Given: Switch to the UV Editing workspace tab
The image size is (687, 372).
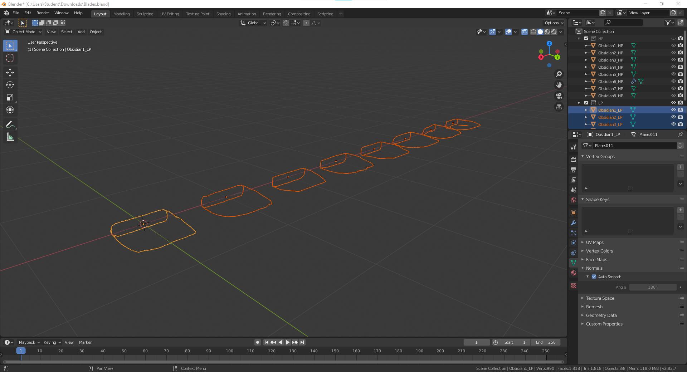Looking at the screenshot, I should pos(170,14).
